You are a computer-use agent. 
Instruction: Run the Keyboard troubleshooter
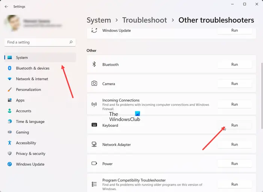[x=234, y=125]
